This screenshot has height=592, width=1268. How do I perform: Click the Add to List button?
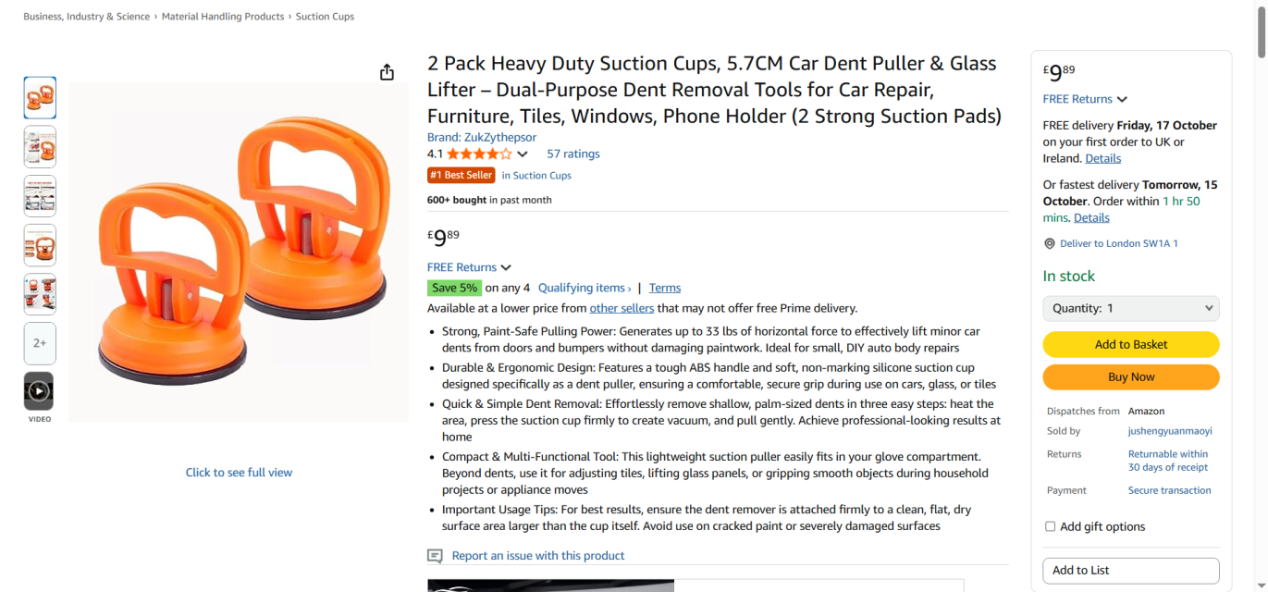click(x=1130, y=571)
